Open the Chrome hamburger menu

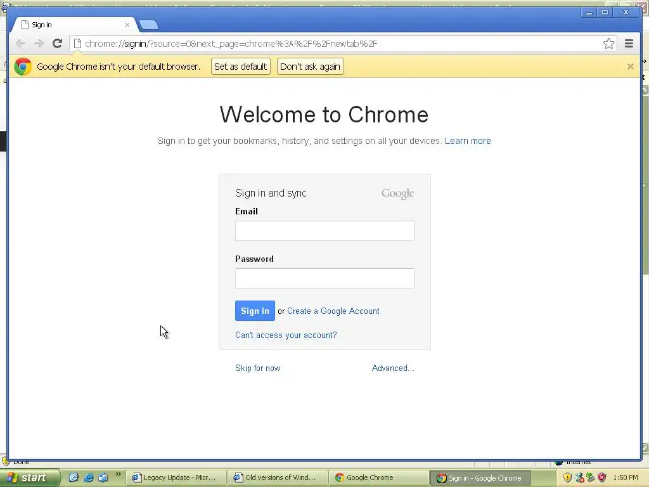(629, 44)
